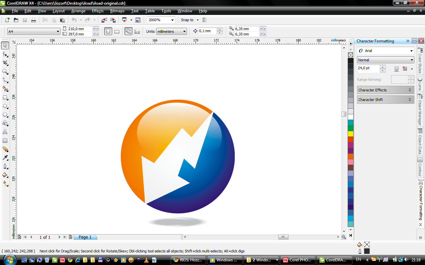Select the Table tool
The width and height of the screenshot is (425, 265).
[5, 140]
